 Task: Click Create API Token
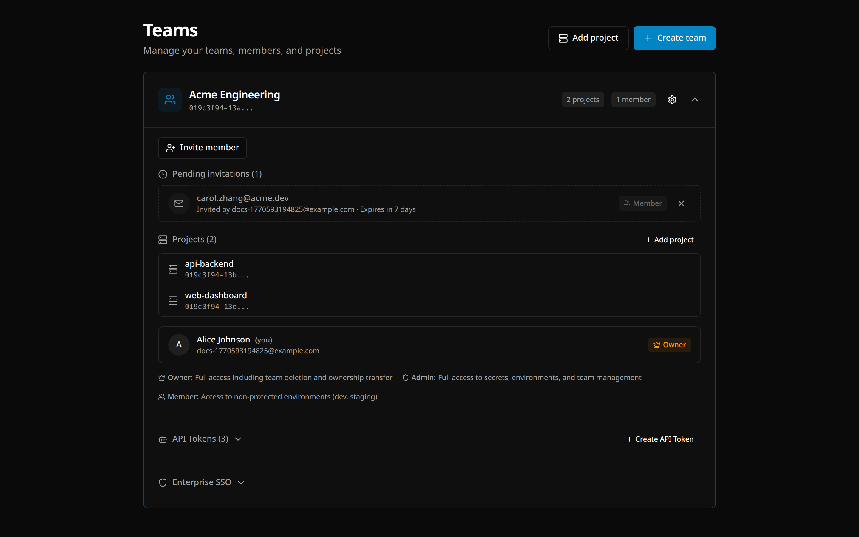coord(660,439)
